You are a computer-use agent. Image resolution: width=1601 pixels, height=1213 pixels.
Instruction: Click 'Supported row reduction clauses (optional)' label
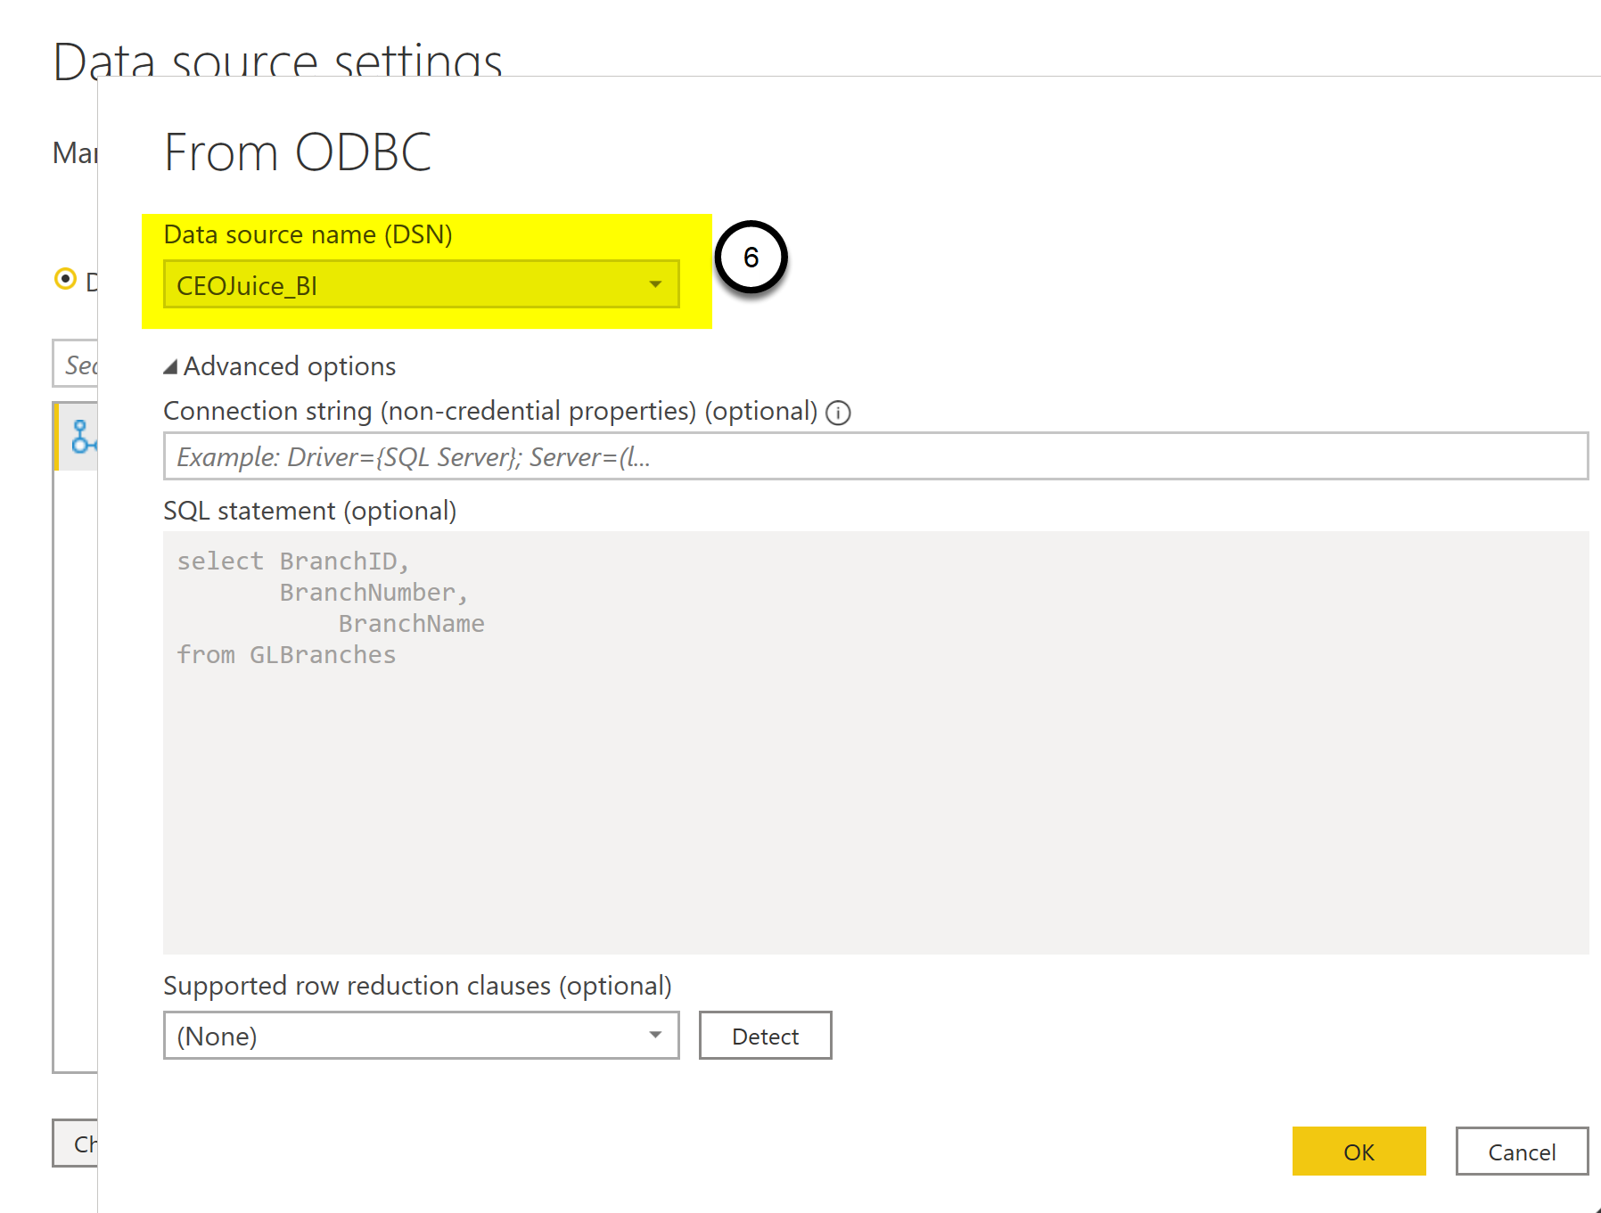point(417,986)
